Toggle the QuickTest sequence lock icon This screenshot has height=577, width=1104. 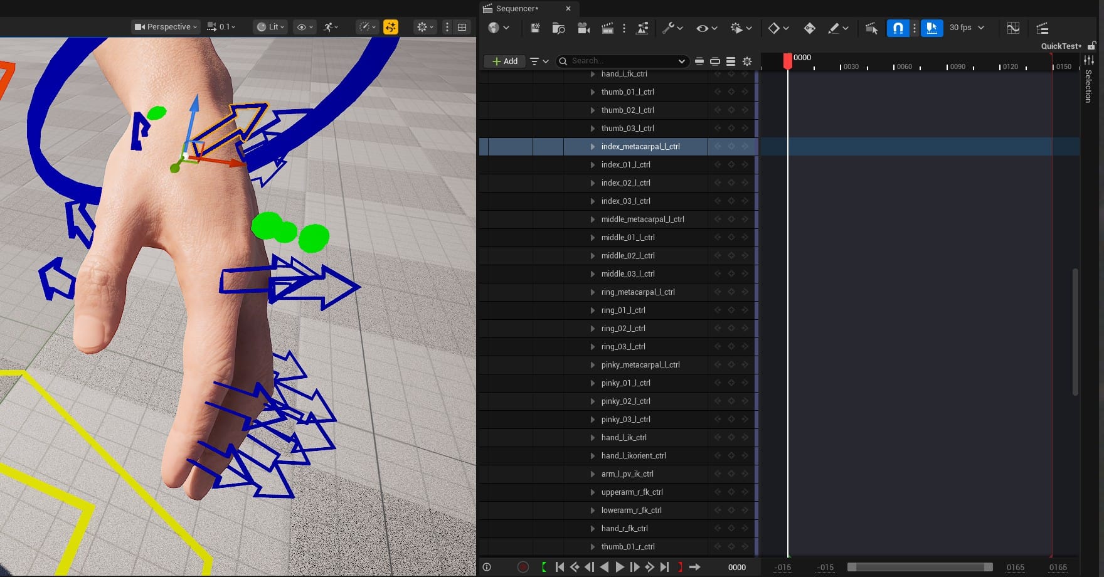[x=1091, y=46]
